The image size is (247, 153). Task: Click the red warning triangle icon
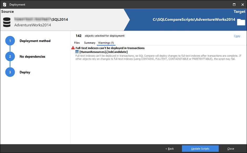click(73, 48)
